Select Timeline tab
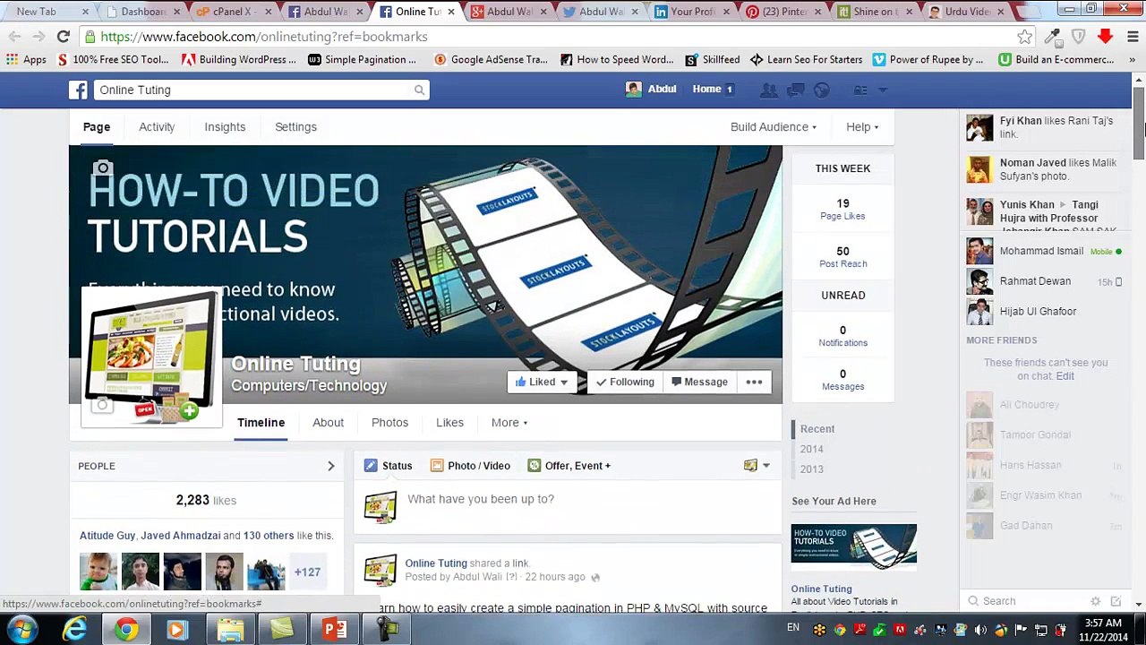The image size is (1146, 645). (x=261, y=423)
